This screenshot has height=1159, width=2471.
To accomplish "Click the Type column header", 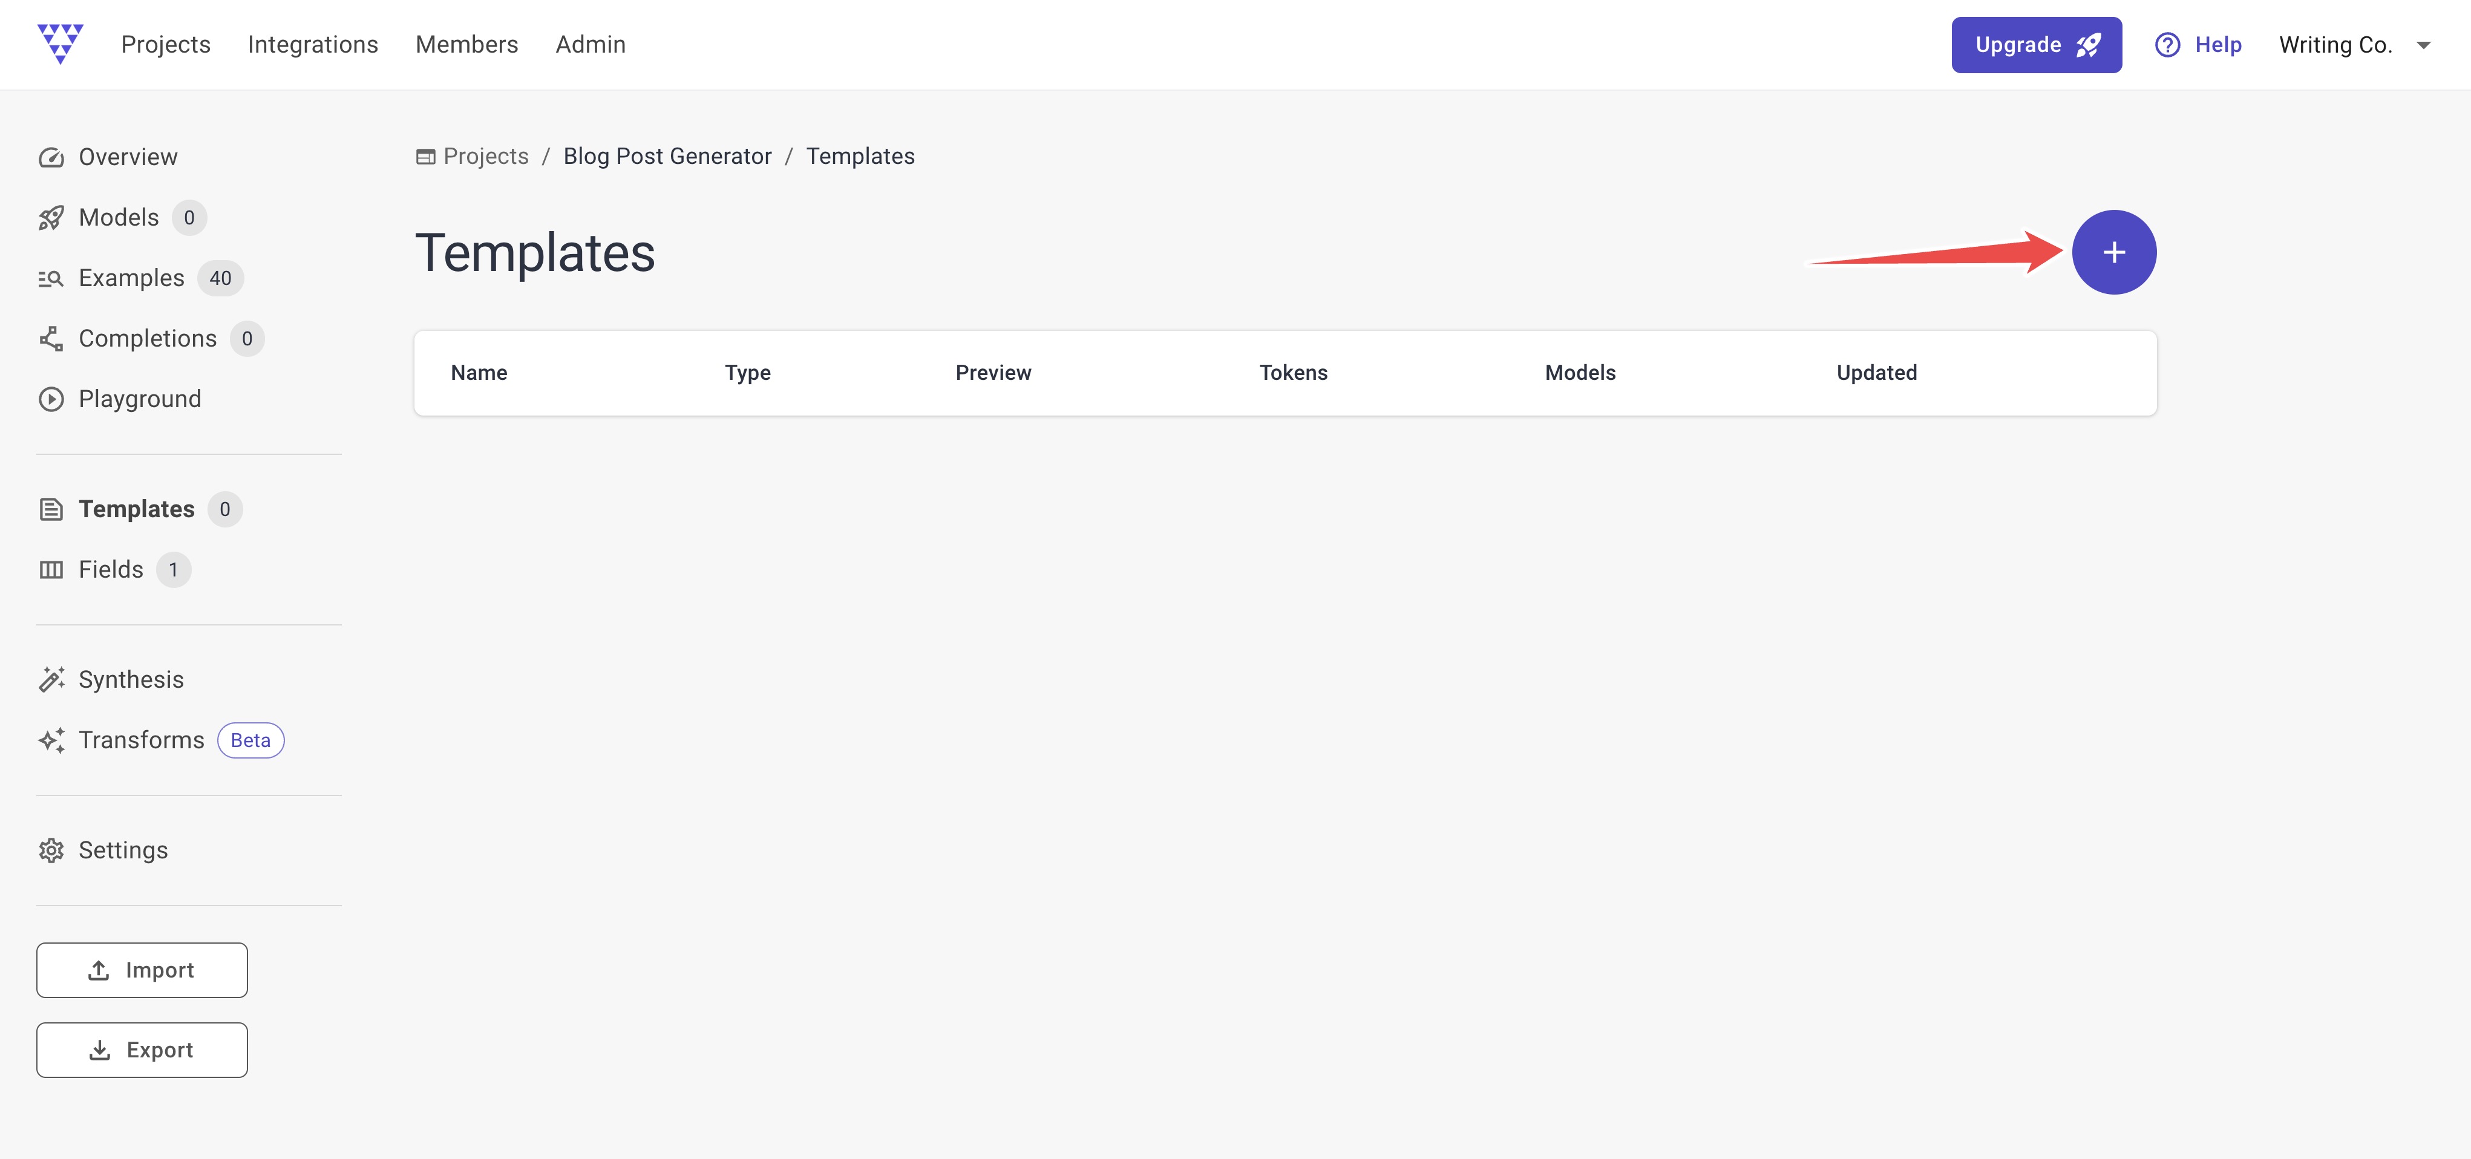I will coord(747,373).
